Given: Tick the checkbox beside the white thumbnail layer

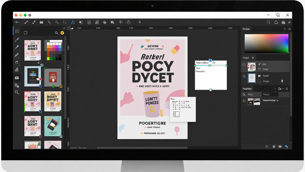Looking at the screenshot, I should [x=244, y=76].
